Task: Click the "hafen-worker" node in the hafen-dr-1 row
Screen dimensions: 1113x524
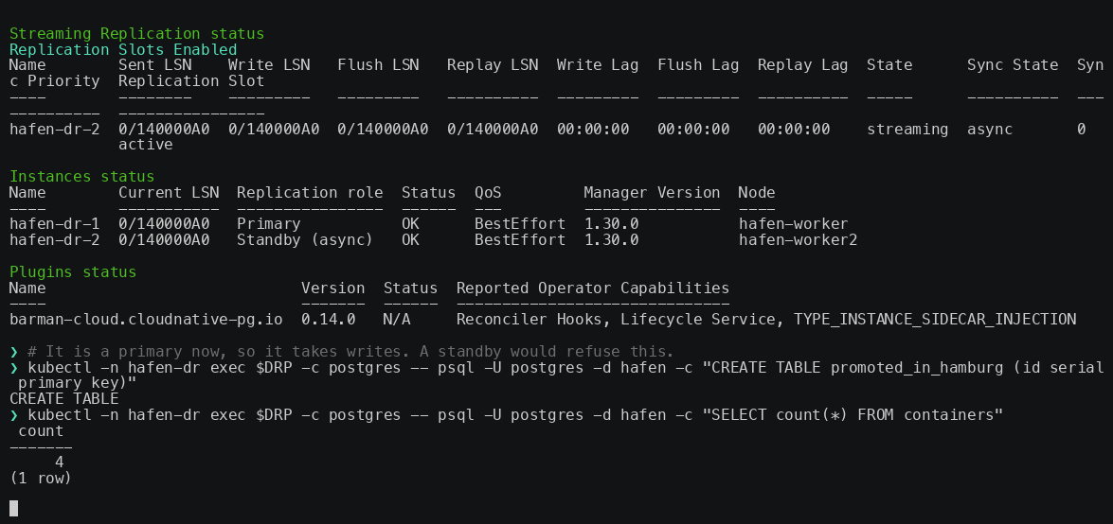Action: pyautogui.click(x=793, y=224)
